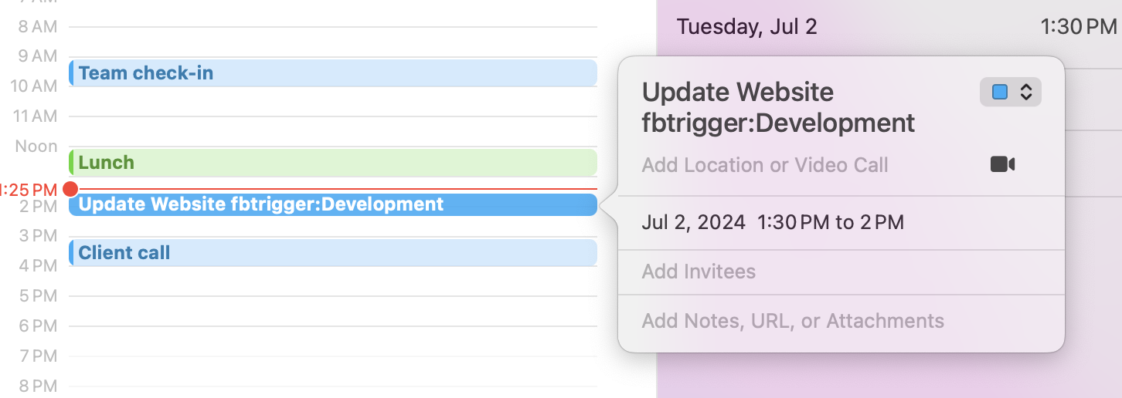Click the empty 11 AM time slot
The width and height of the screenshot is (1122, 398).
click(332, 131)
